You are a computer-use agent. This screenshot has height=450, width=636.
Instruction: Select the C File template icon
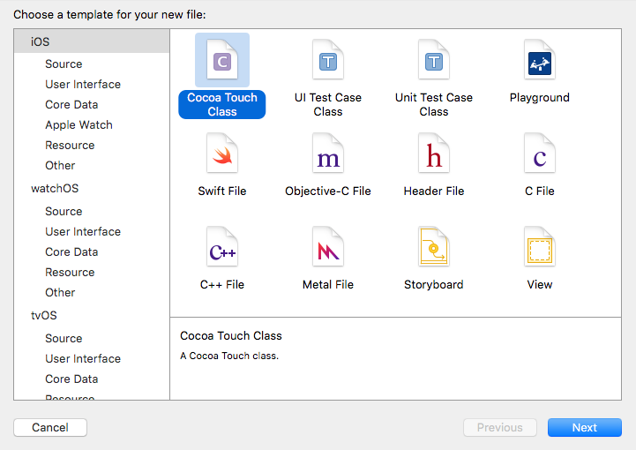click(x=540, y=155)
